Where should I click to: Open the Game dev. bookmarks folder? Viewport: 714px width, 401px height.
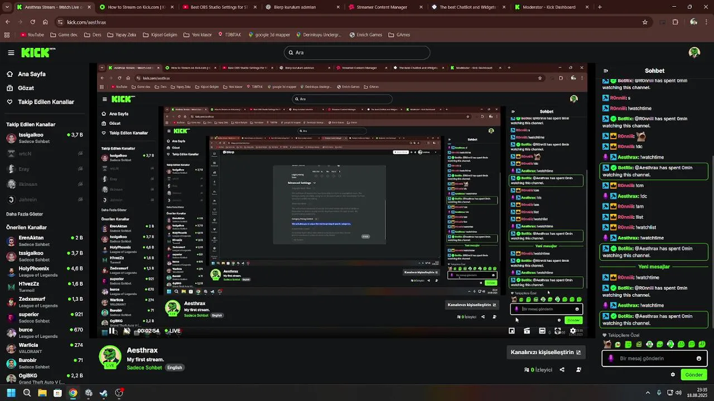64,35
